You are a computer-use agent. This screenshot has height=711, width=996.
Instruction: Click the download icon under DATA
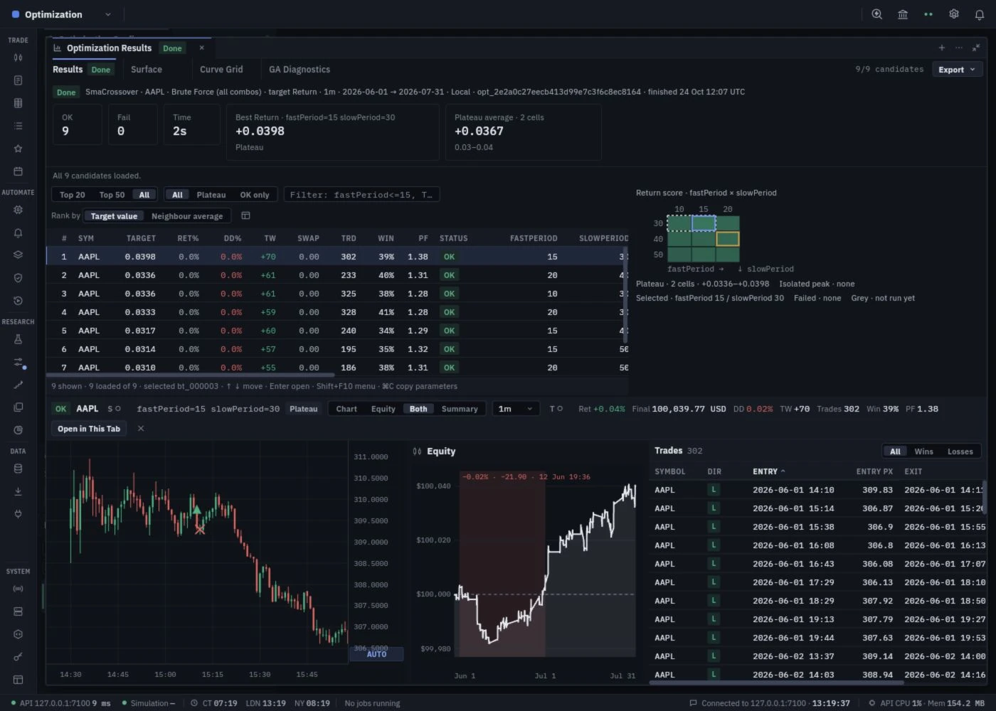[x=18, y=491]
